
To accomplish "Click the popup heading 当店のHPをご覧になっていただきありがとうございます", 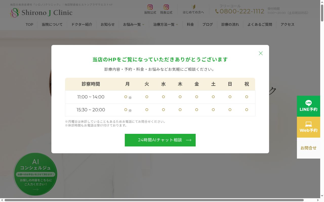I will click(x=160, y=60).
